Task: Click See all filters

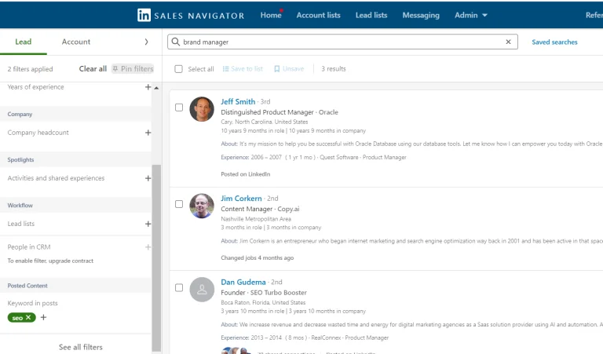Action: coord(81,347)
